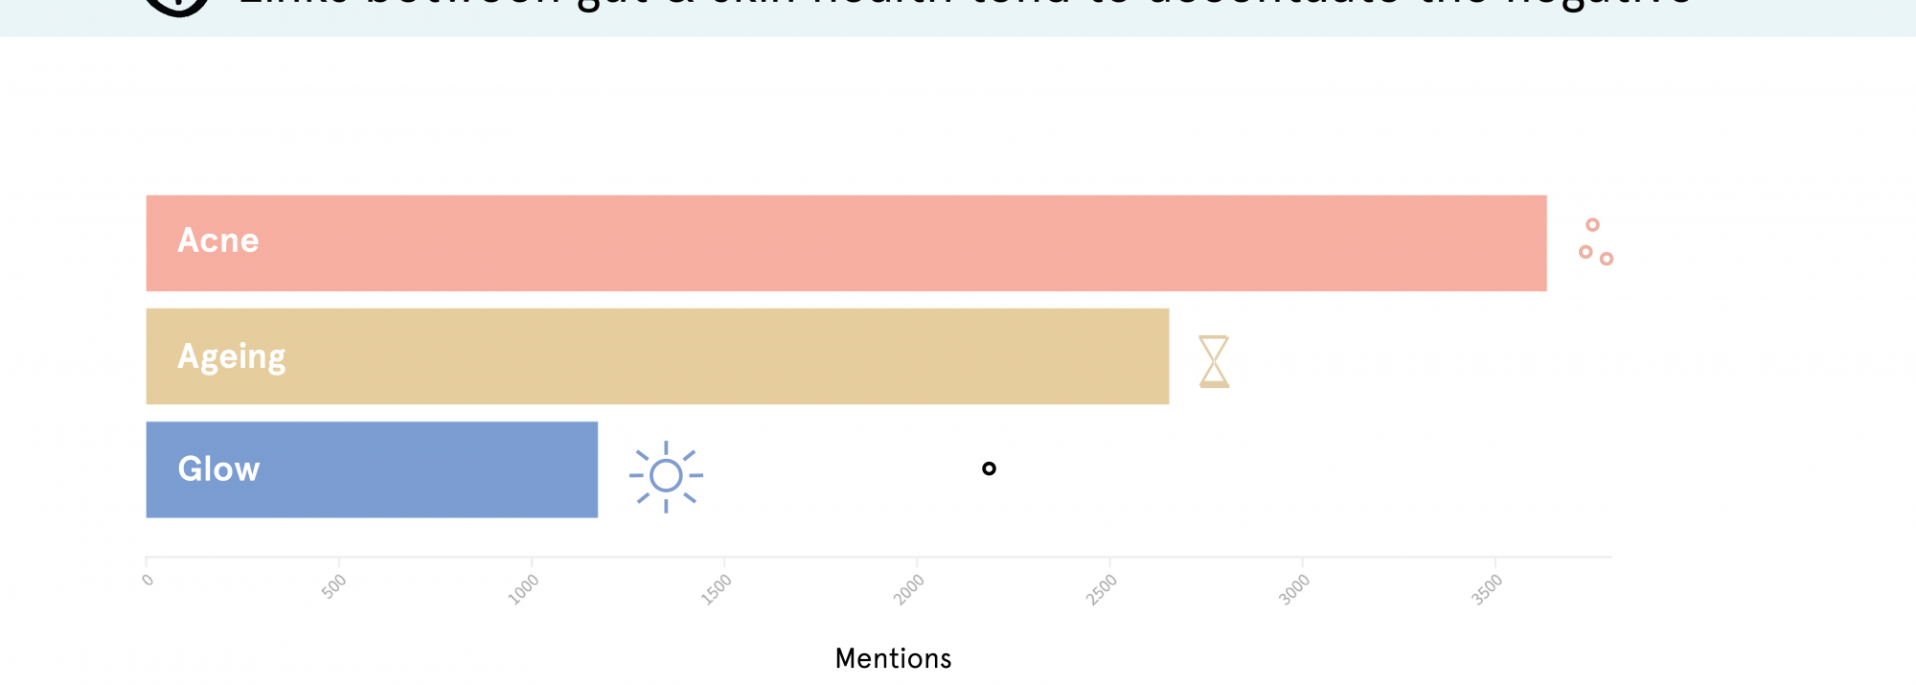The height and width of the screenshot is (685, 1916).
Task: Click the hourglass icon beside Ageing bar
Action: pyautogui.click(x=1214, y=361)
